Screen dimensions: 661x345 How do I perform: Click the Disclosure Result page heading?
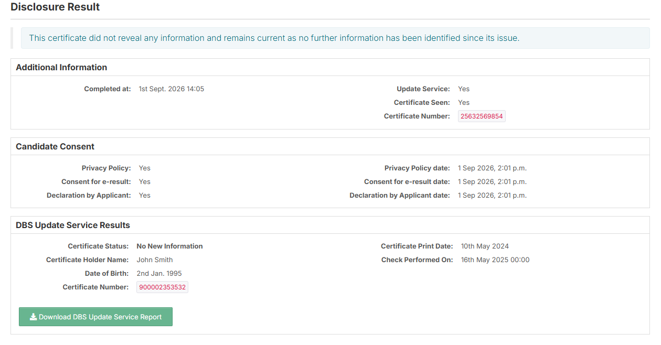55,7
